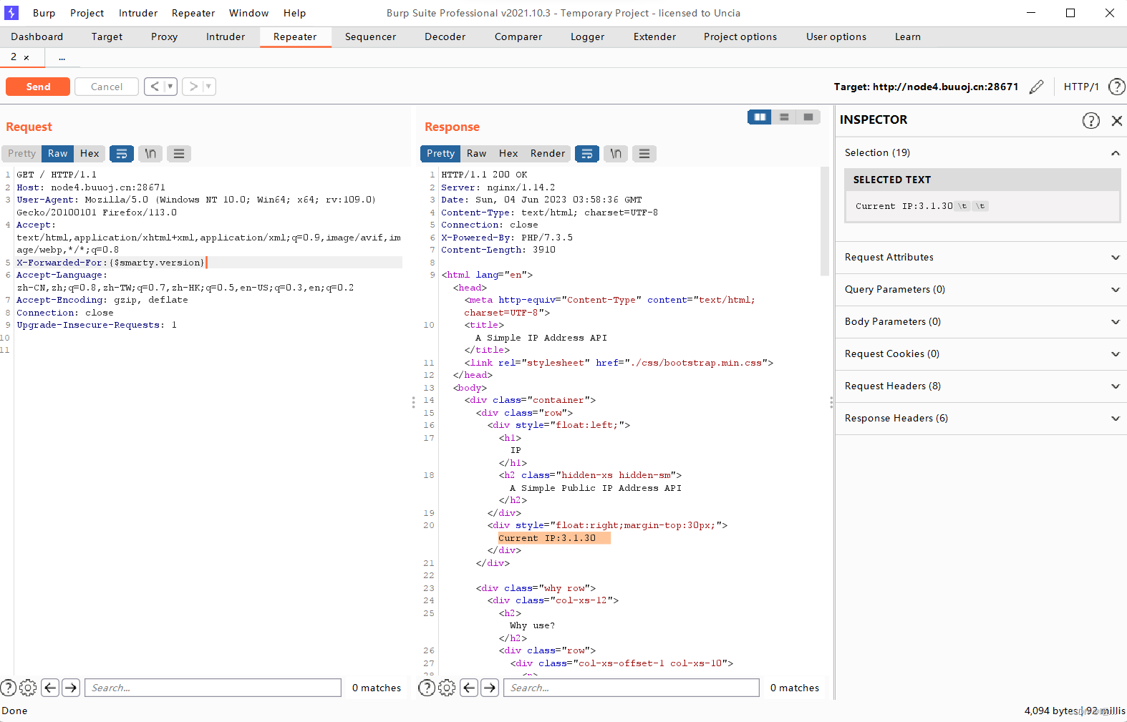1127x722 pixels.
Task: Switch to Project options tab
Action: [740, 36]
